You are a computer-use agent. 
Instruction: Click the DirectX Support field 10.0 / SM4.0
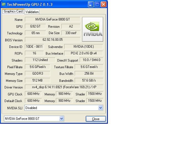point(92,60)
